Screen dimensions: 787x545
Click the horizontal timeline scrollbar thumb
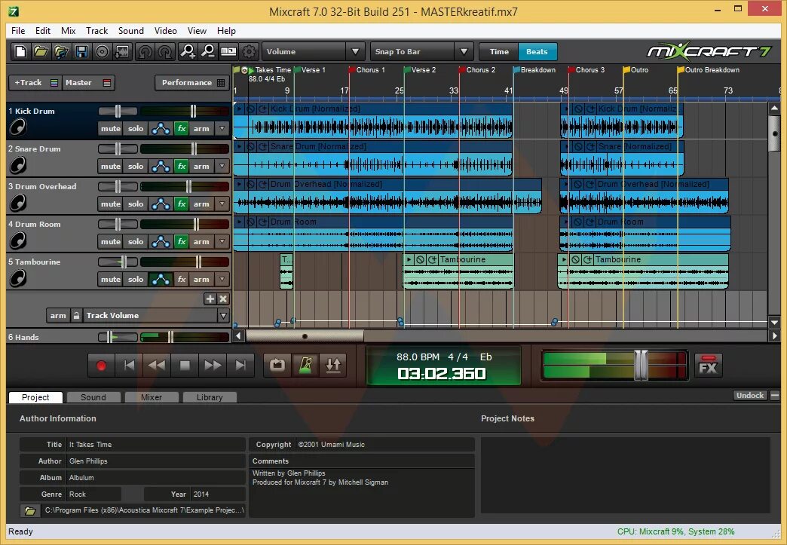305,336
